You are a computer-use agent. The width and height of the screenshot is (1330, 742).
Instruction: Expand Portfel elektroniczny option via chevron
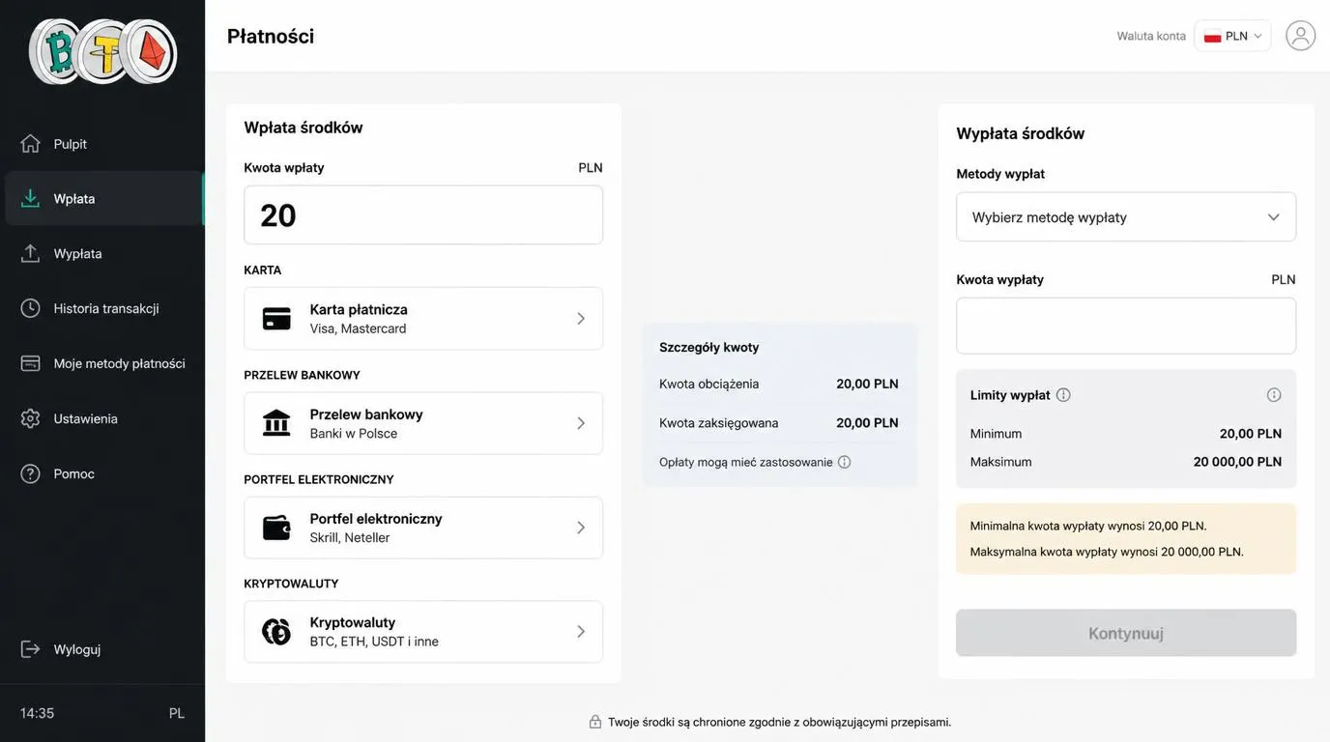click(581, 528)
